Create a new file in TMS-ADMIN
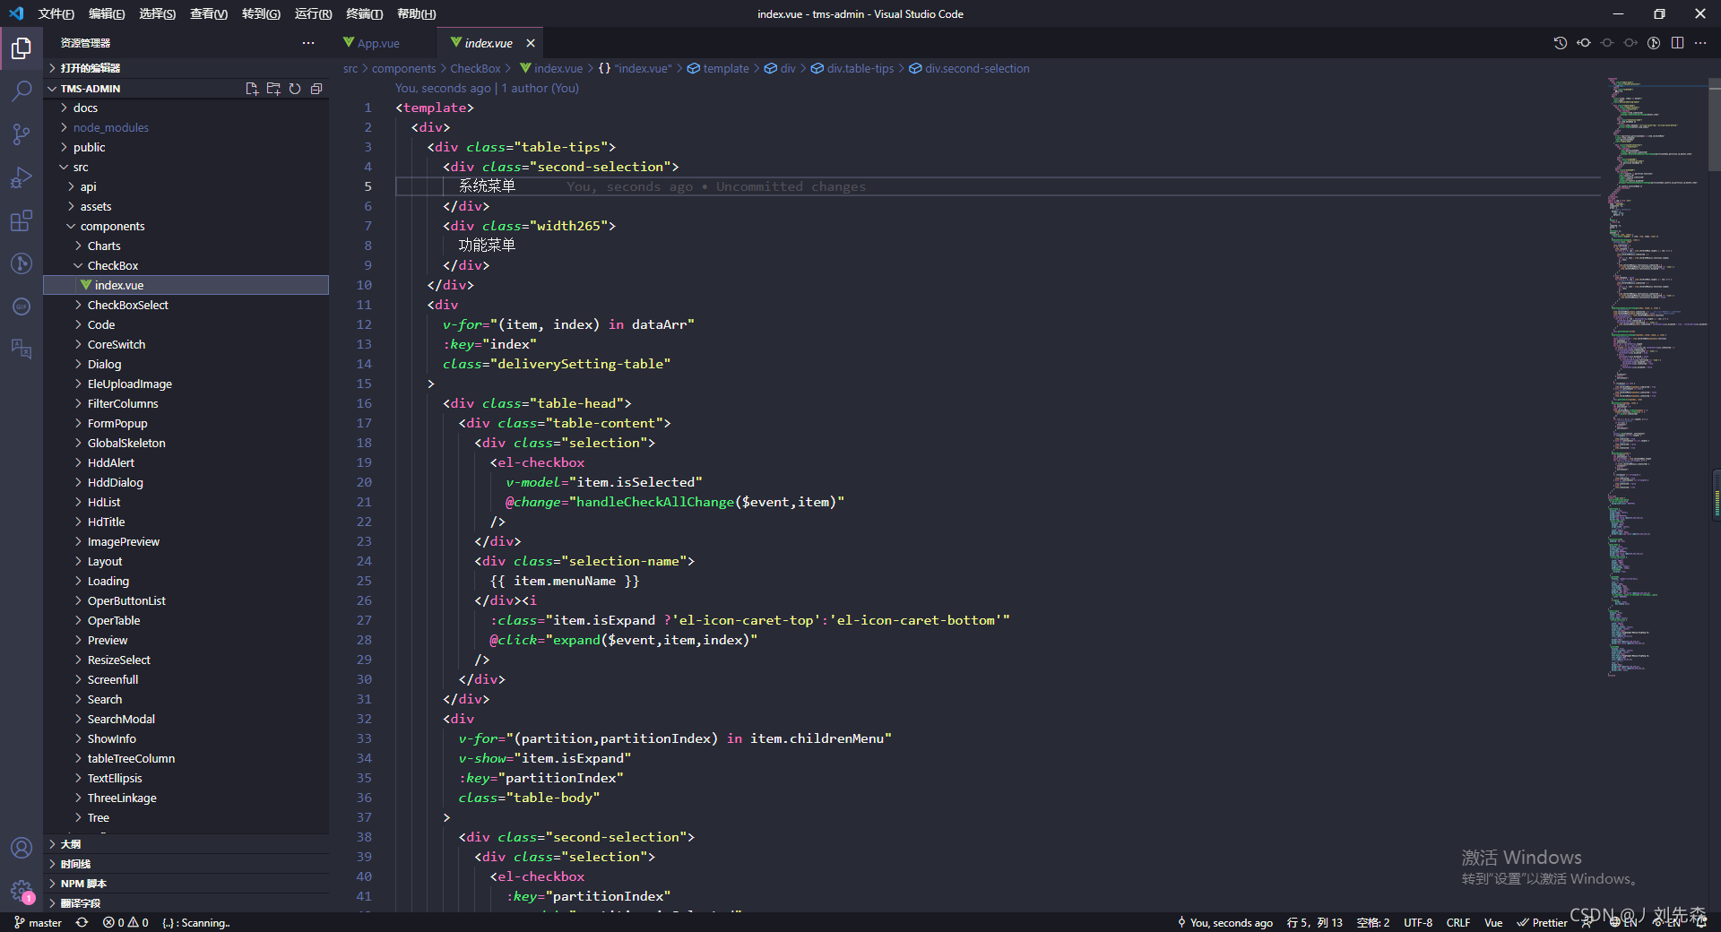The height and width of the screenshot is (932, 1721). click(252, 89)
